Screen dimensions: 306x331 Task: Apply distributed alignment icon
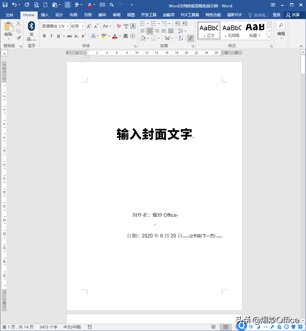171,31
